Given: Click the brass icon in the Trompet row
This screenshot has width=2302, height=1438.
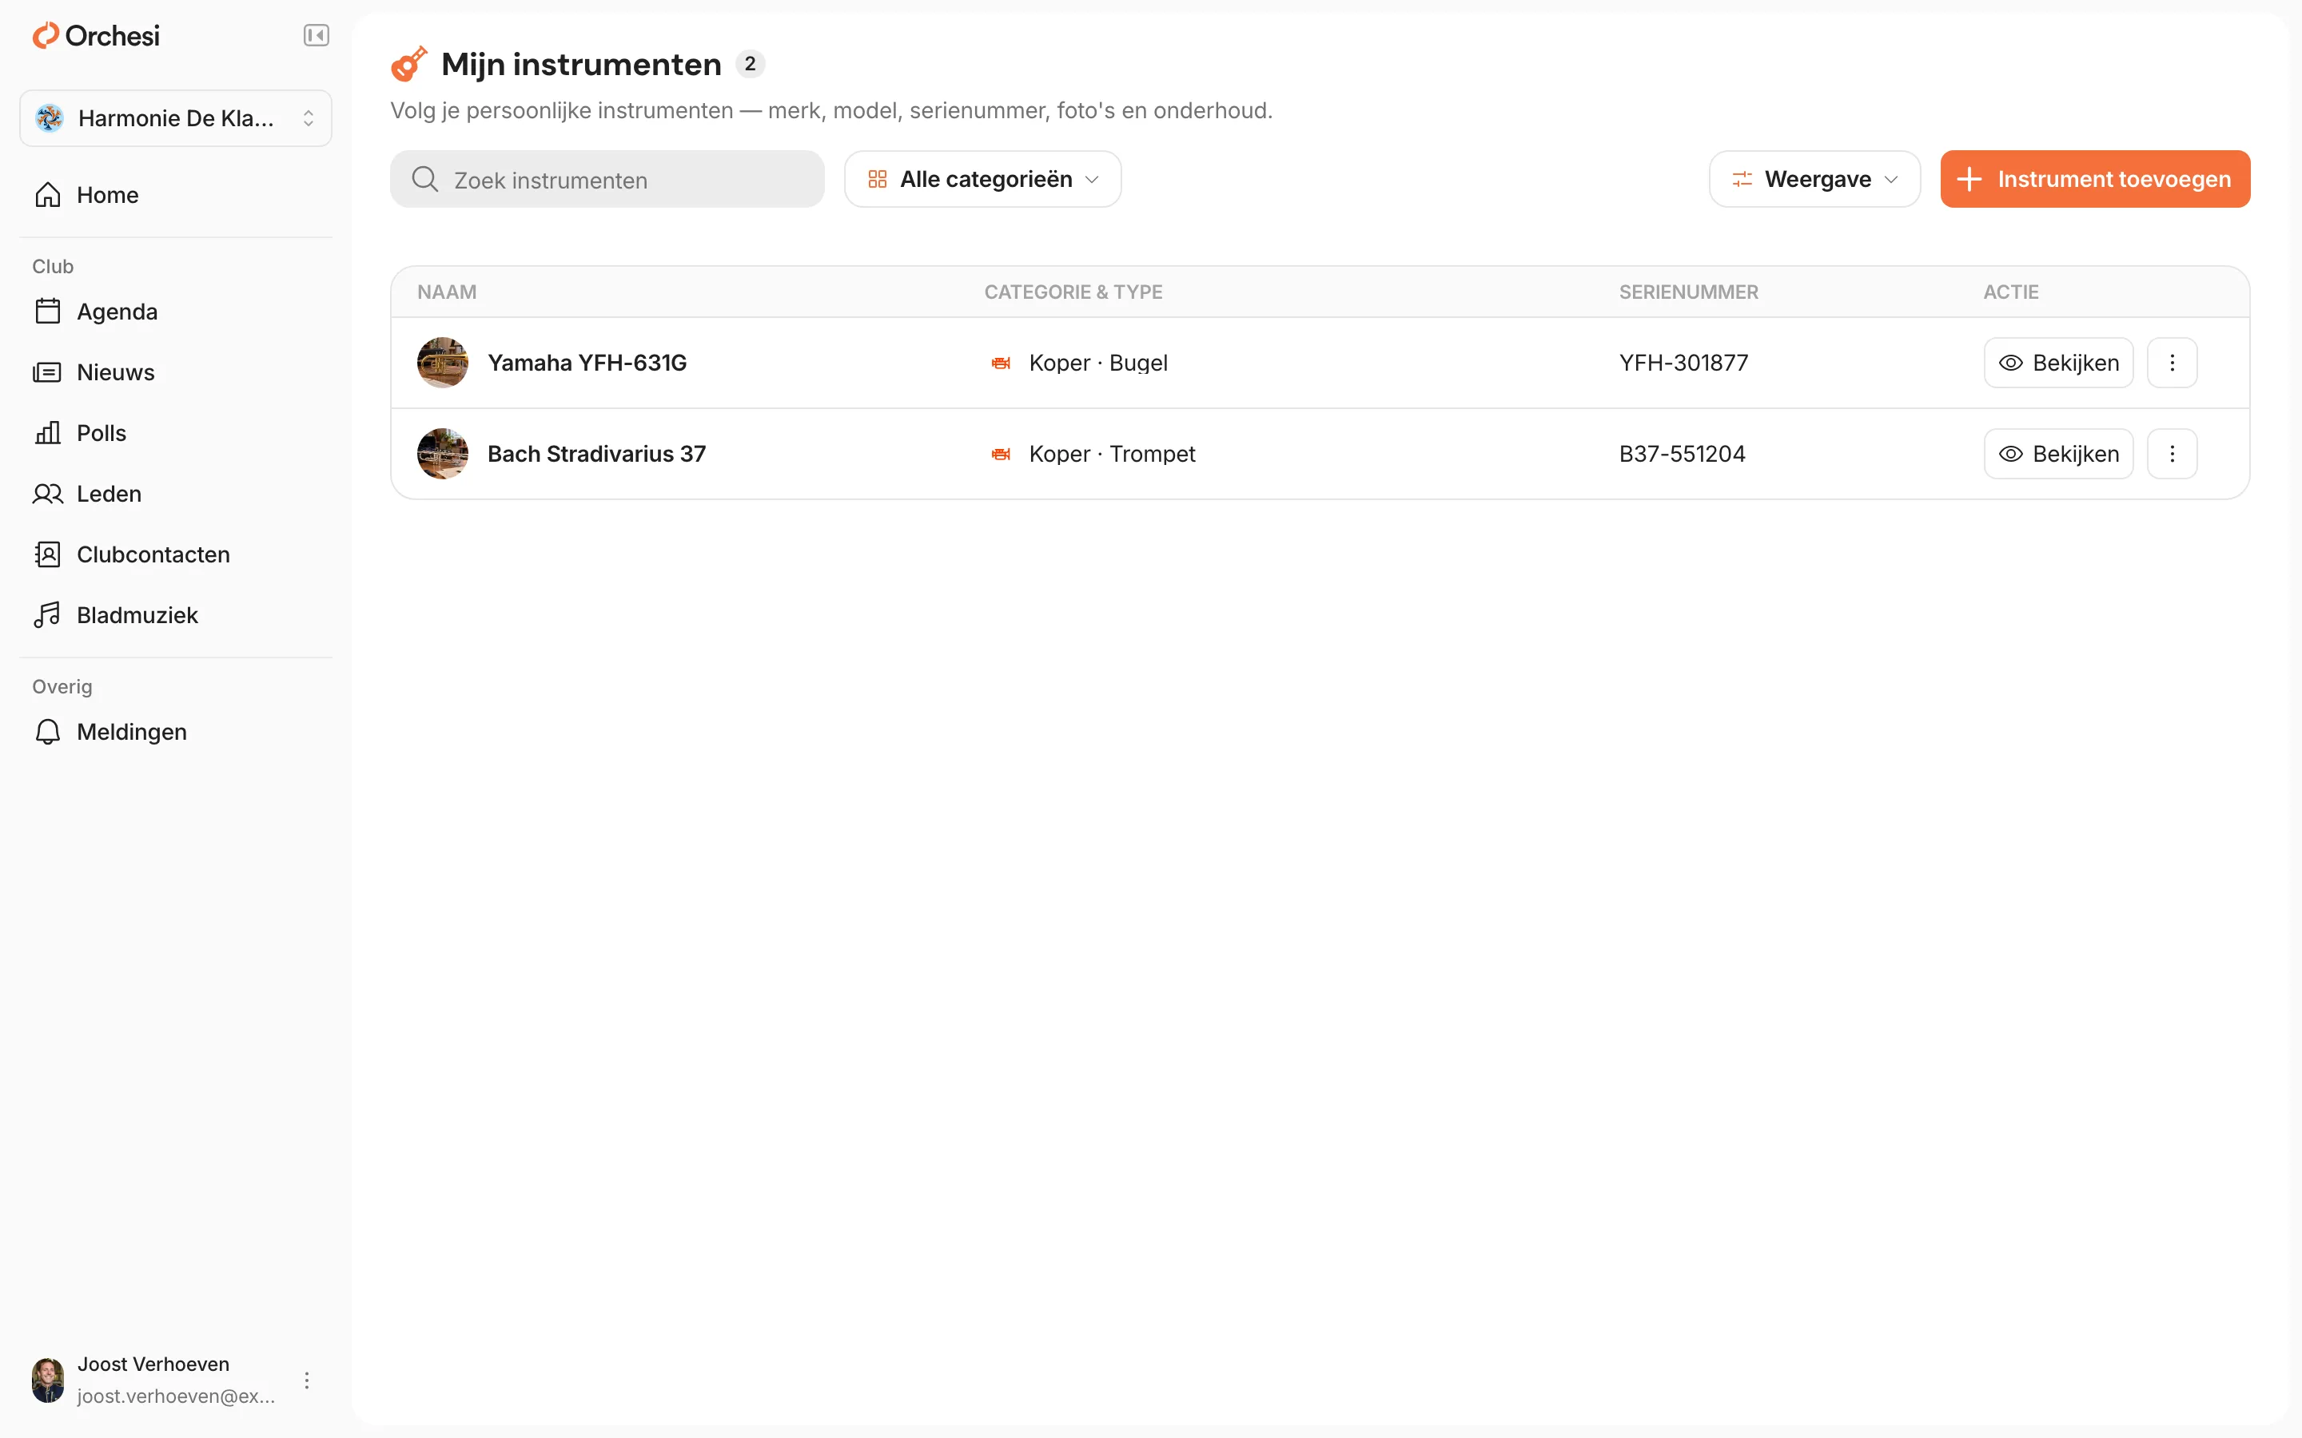Looking at the screenshot, I should click(1001, 454).
